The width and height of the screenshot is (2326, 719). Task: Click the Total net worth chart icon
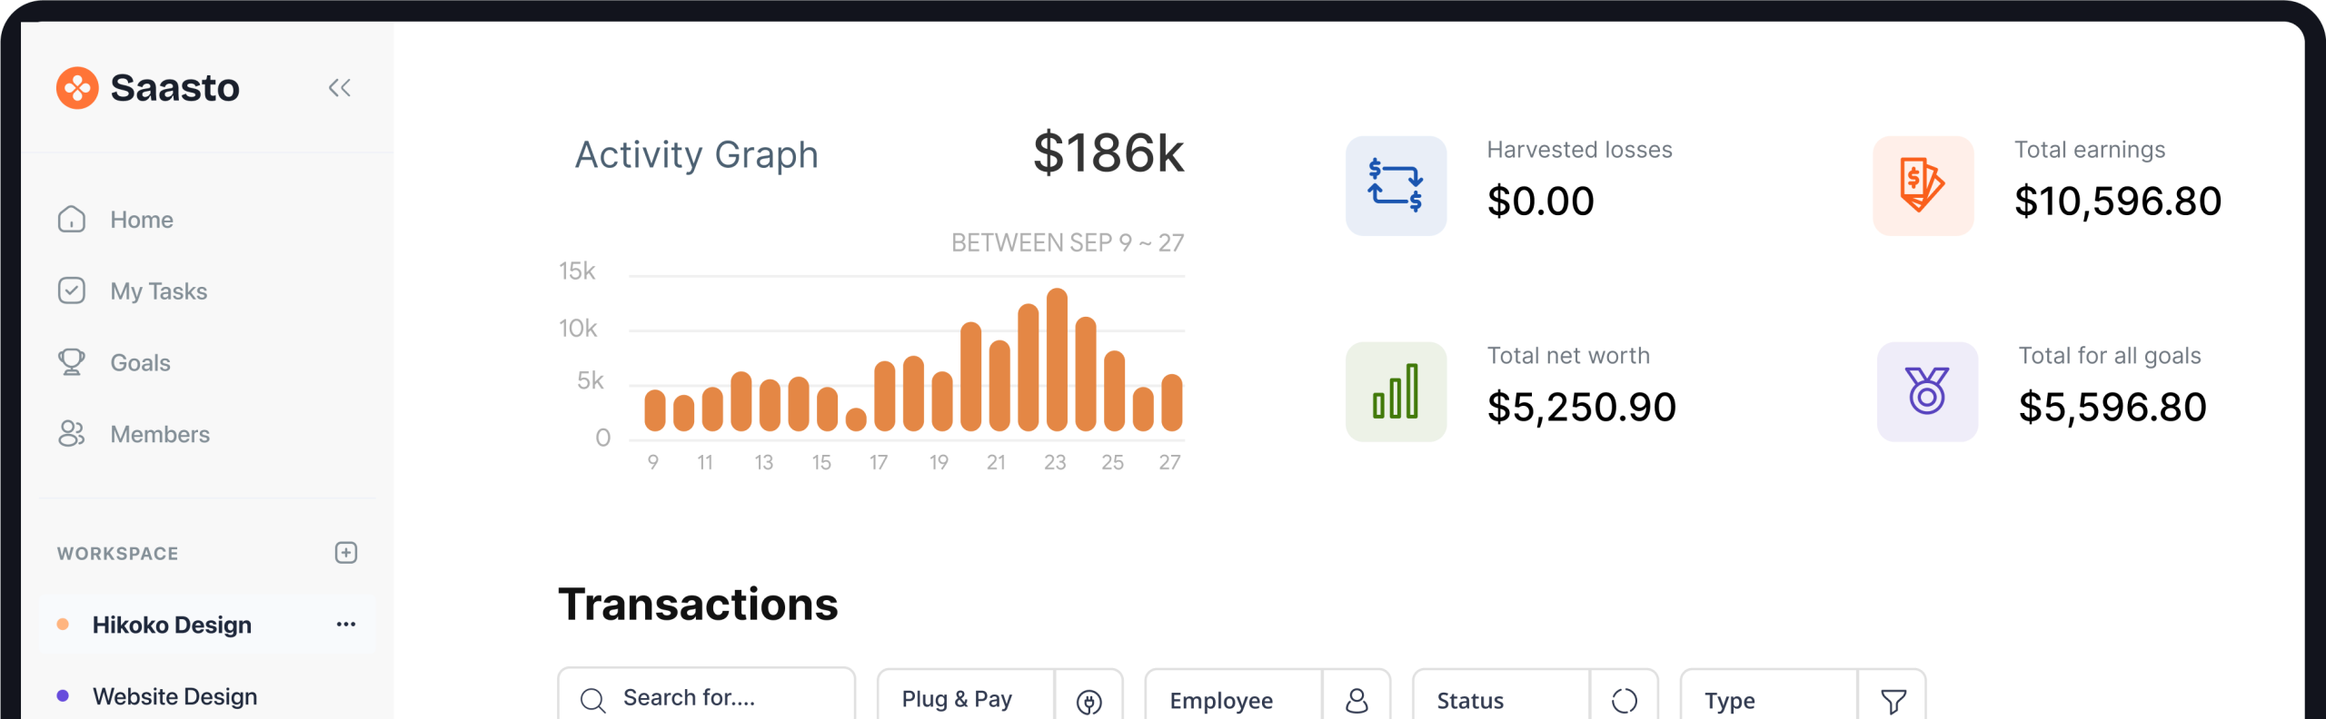click(1396, 392)
